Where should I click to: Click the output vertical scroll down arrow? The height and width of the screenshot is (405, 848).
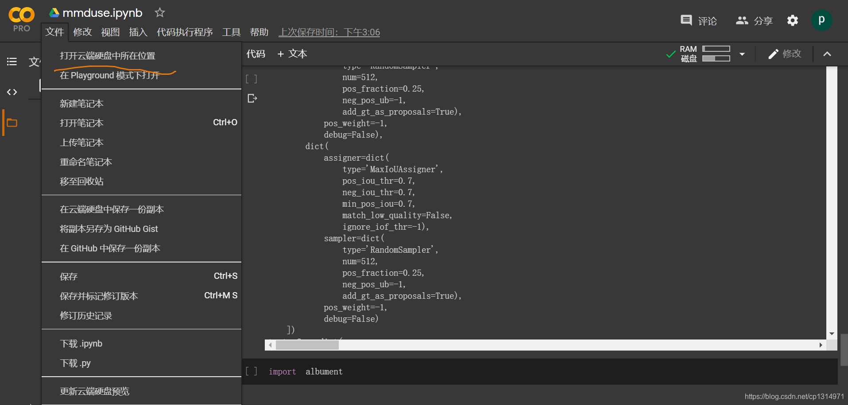832,334
